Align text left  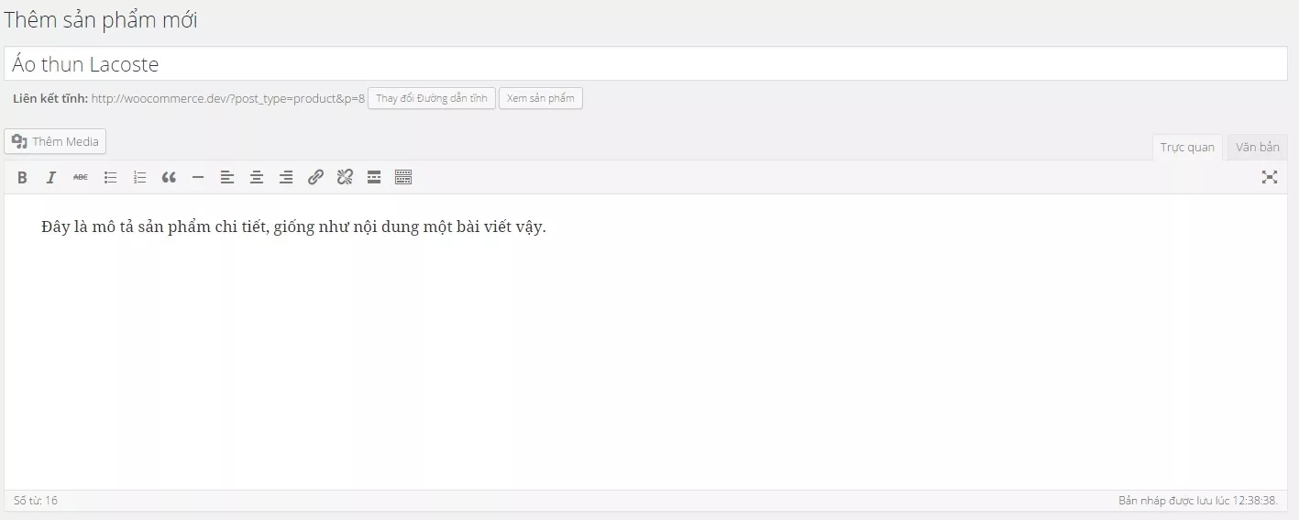[227, 178]
